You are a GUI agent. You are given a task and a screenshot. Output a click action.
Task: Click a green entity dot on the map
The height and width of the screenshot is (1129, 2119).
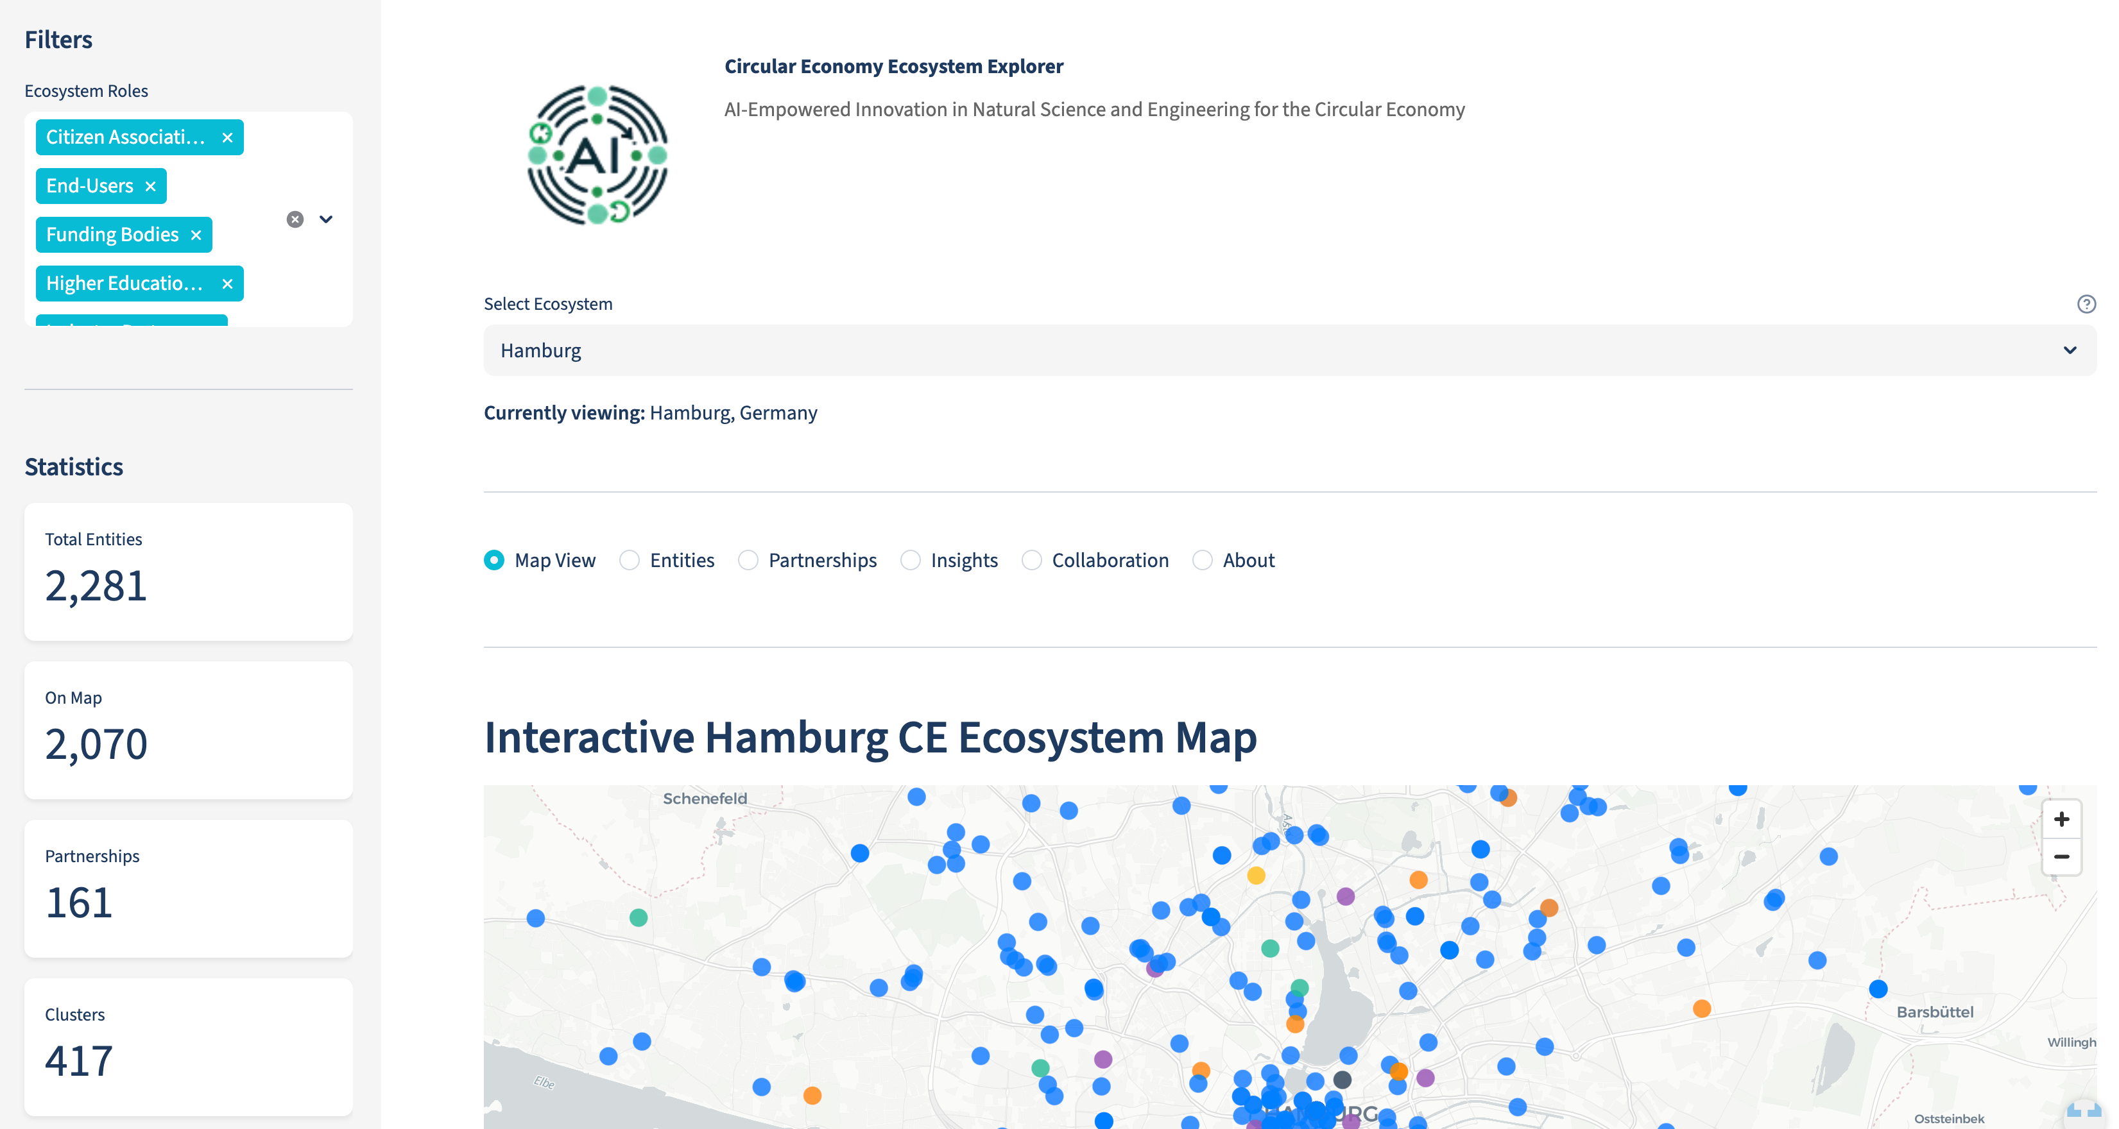[639, 919]
